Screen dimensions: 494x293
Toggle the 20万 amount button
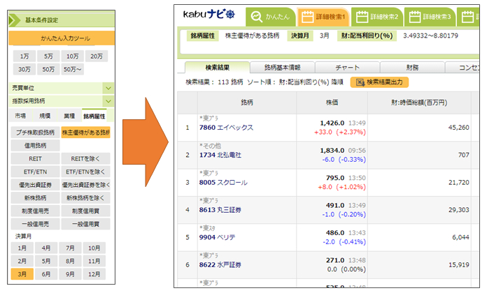(x=97, y=57)
